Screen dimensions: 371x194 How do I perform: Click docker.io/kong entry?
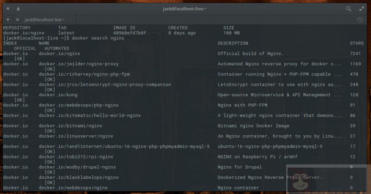click(x=58, y=95)
